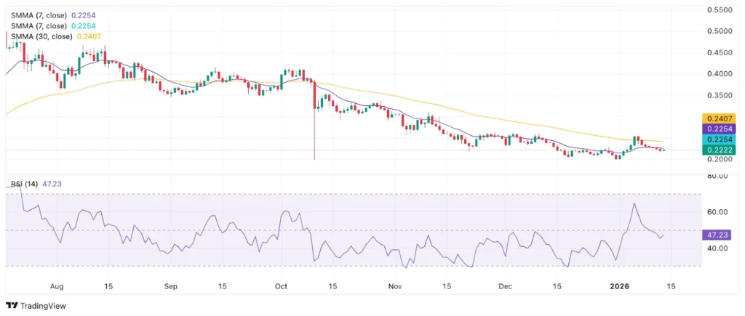The width and height of the screenshot is (745, 316).
Task: Click the Sep label on time axis
Action: click(171, 287)
